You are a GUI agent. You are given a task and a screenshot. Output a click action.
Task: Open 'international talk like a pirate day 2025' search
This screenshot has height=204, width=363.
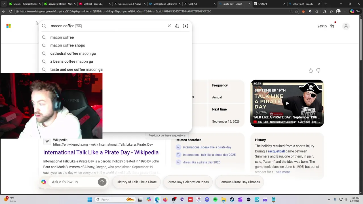[x=209, y=155]
